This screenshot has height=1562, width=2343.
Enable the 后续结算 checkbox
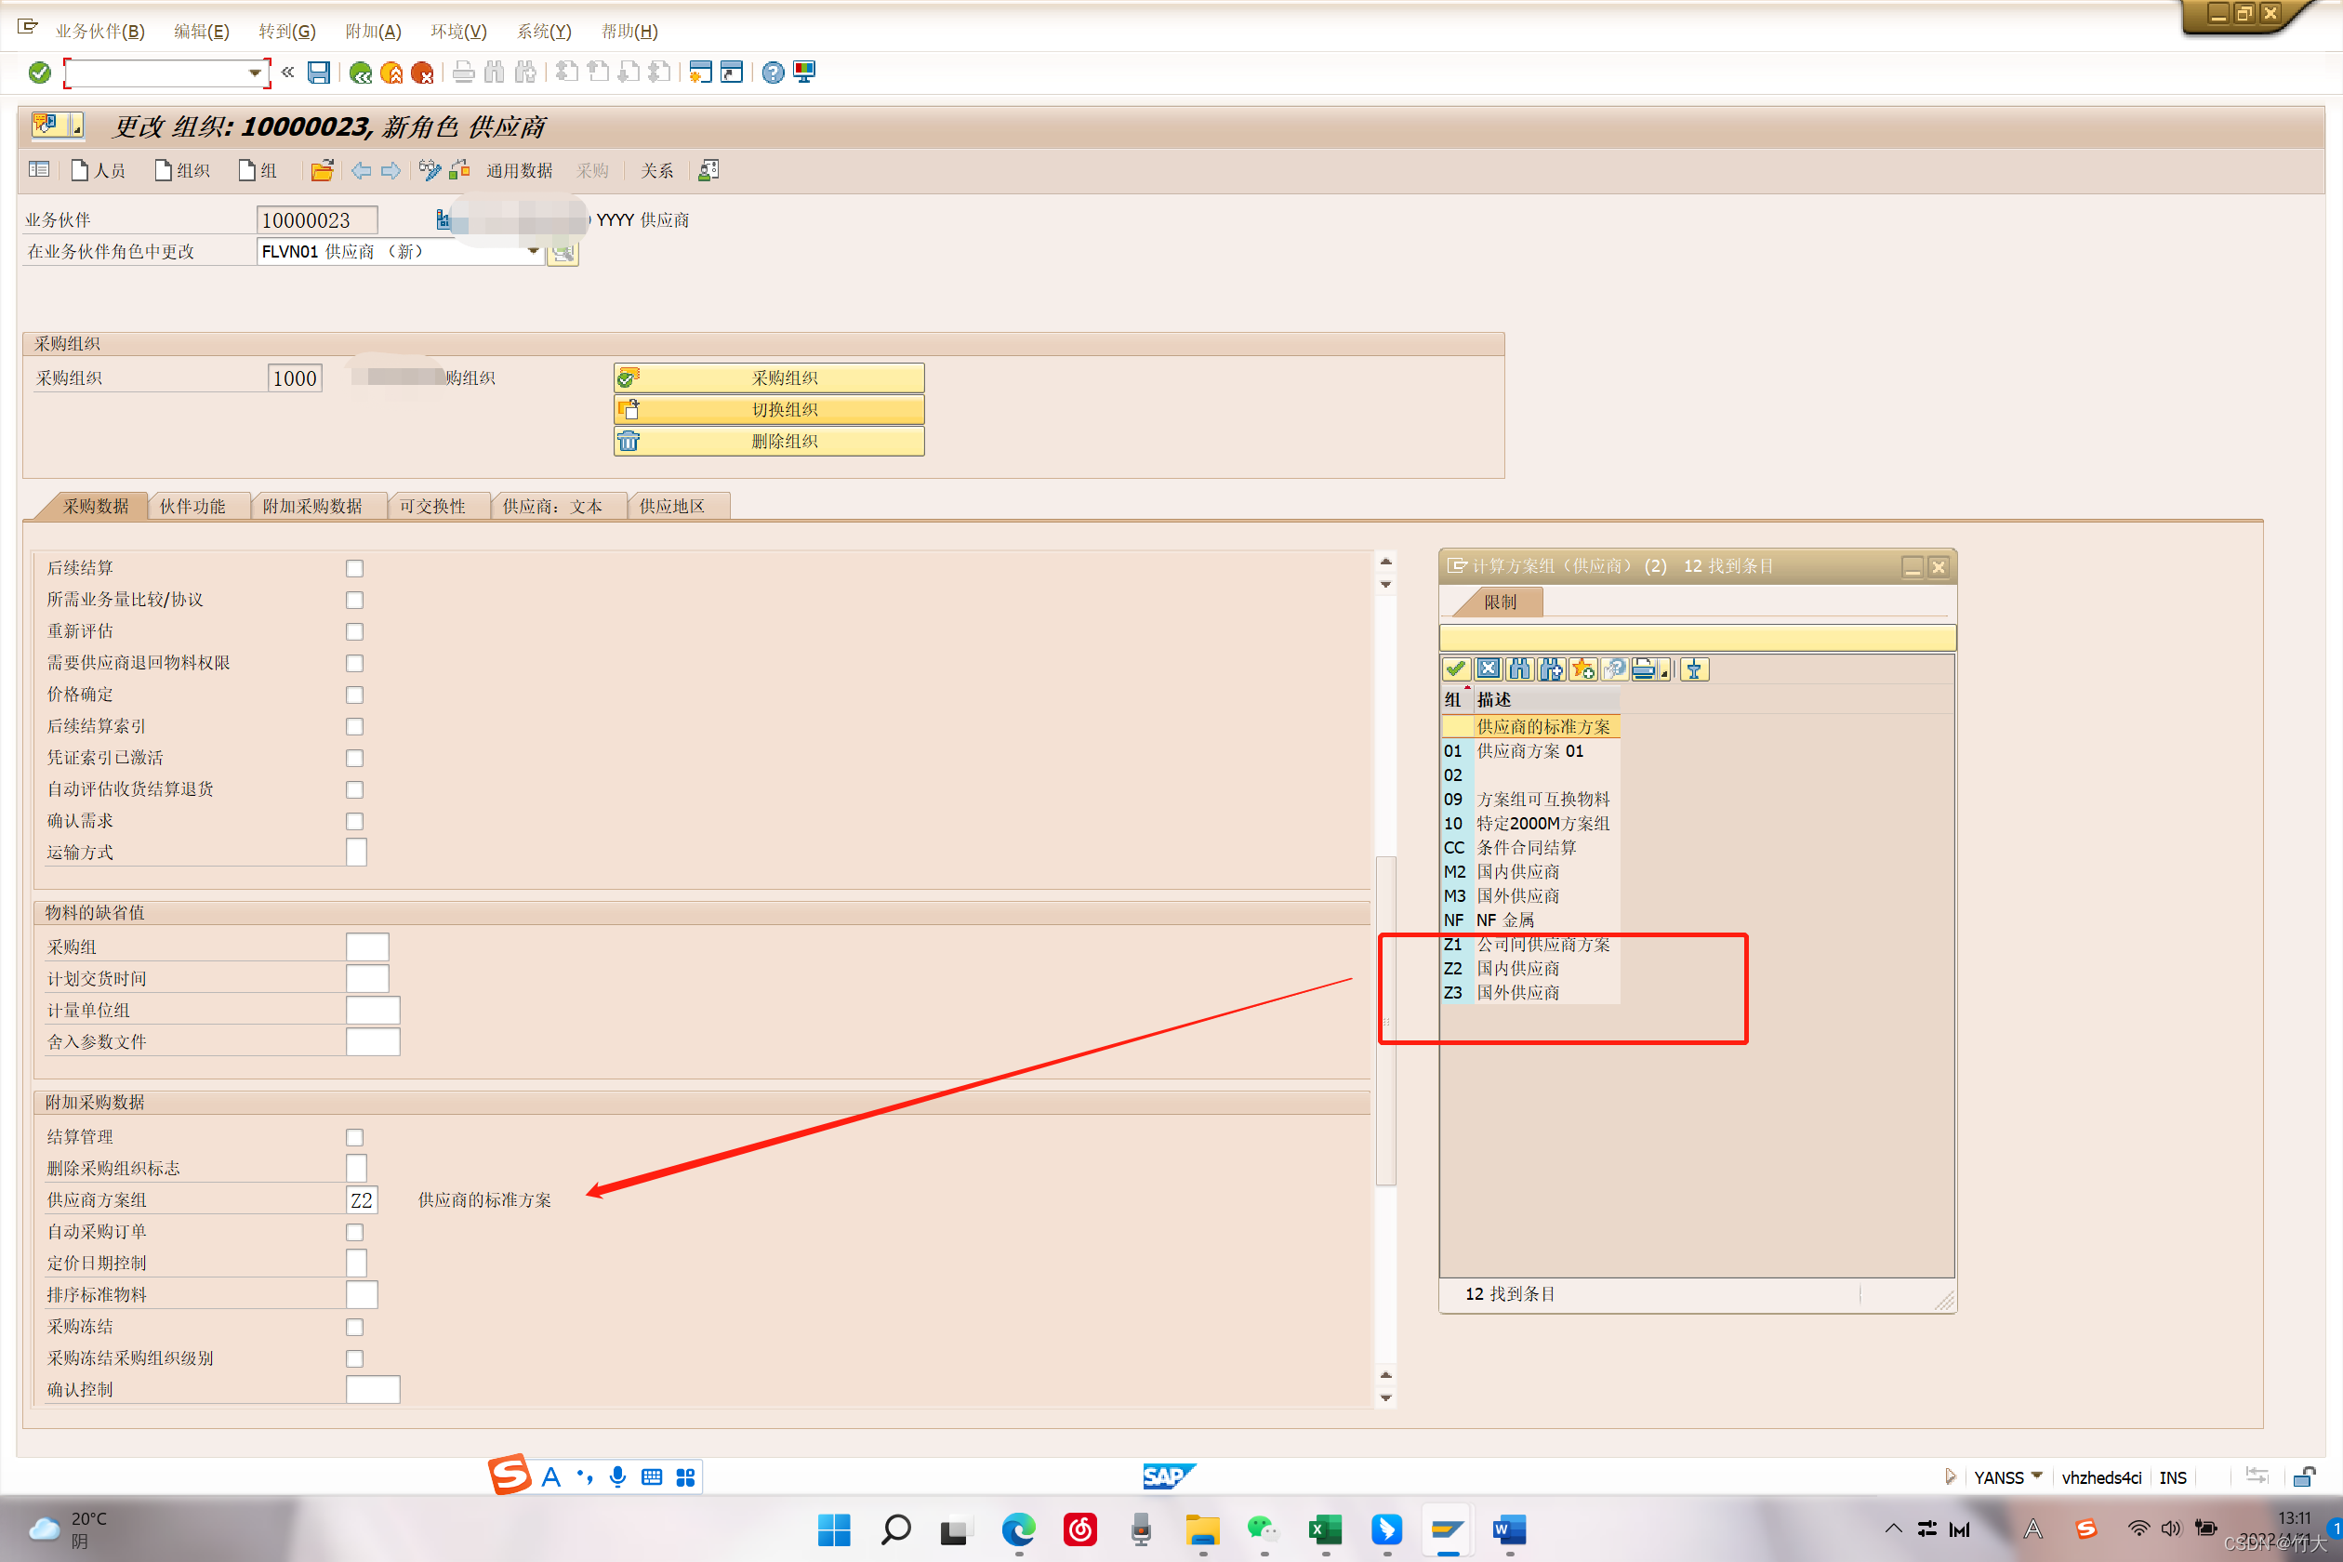[354, 569]
